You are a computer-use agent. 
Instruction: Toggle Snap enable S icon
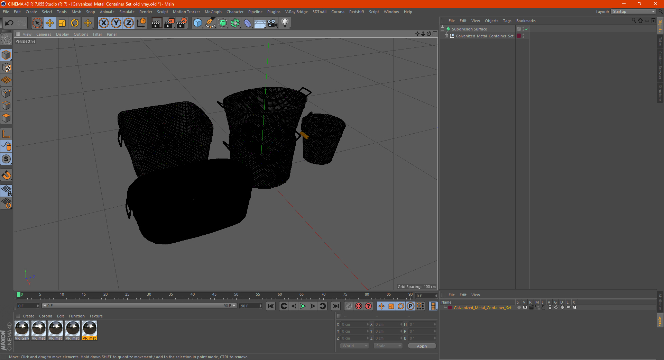point(7,159)
